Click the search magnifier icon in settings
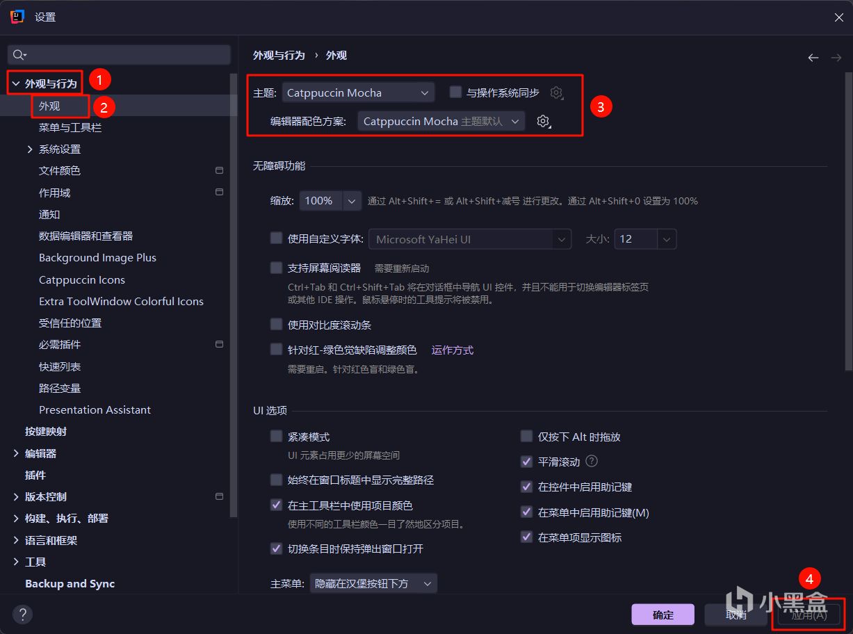The width and height of the screenshot is (853, 634). (x=19, y=55)
